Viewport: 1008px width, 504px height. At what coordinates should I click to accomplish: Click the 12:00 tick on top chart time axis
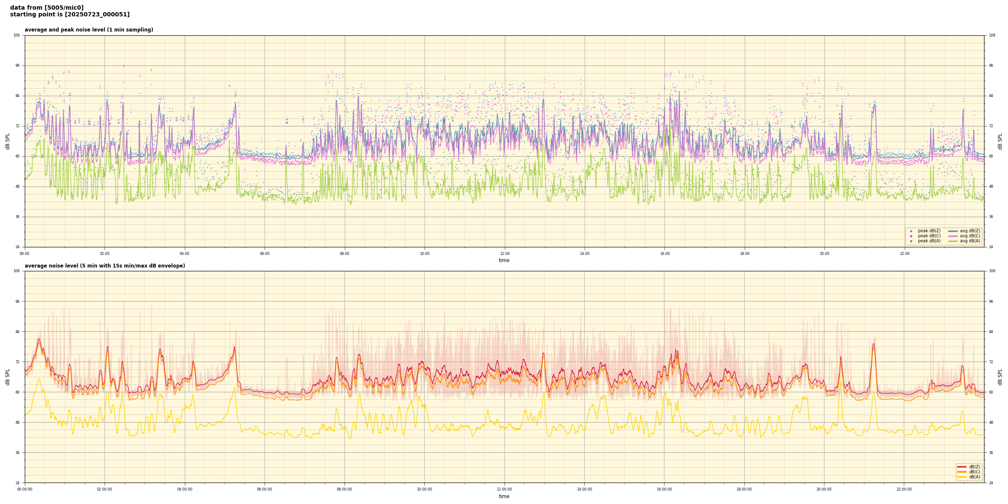[x=504, y=254]
